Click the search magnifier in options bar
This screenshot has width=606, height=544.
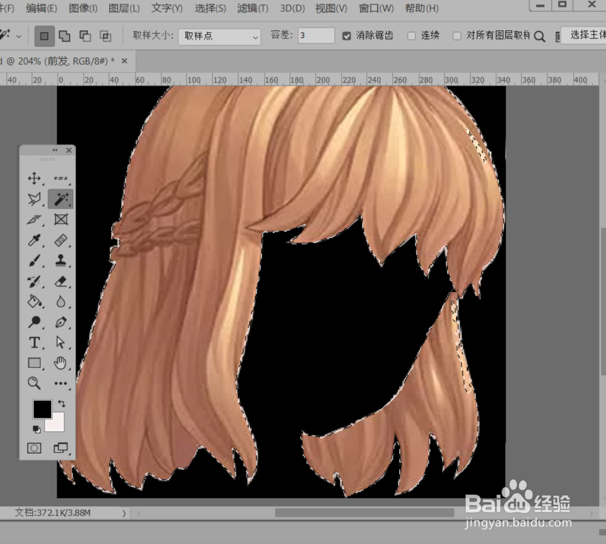(540, 37)
